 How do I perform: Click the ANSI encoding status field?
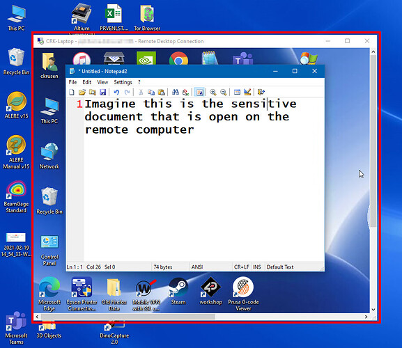pos(197,267)
